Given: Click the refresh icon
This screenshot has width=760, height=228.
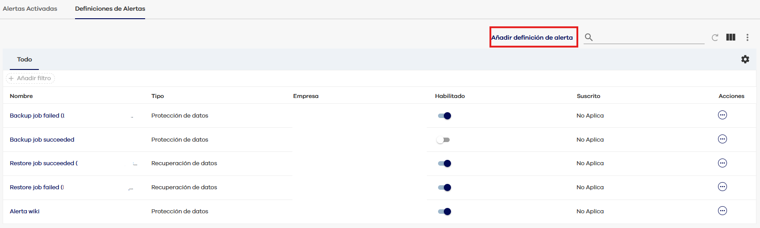Looking at the screenshot, I should [715, 37].
